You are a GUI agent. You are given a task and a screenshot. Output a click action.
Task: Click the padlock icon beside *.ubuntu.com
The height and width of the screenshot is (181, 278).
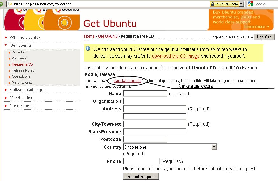click(212, 4)
